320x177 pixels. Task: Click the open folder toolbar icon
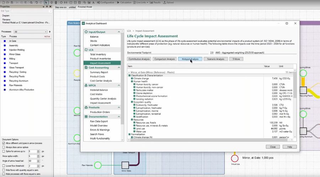(x=7, y=2)
